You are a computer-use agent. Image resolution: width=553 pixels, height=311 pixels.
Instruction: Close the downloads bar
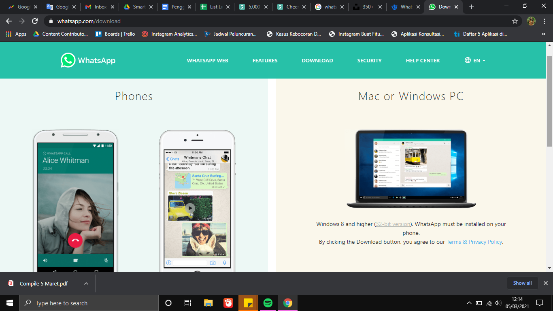(545, 283)
